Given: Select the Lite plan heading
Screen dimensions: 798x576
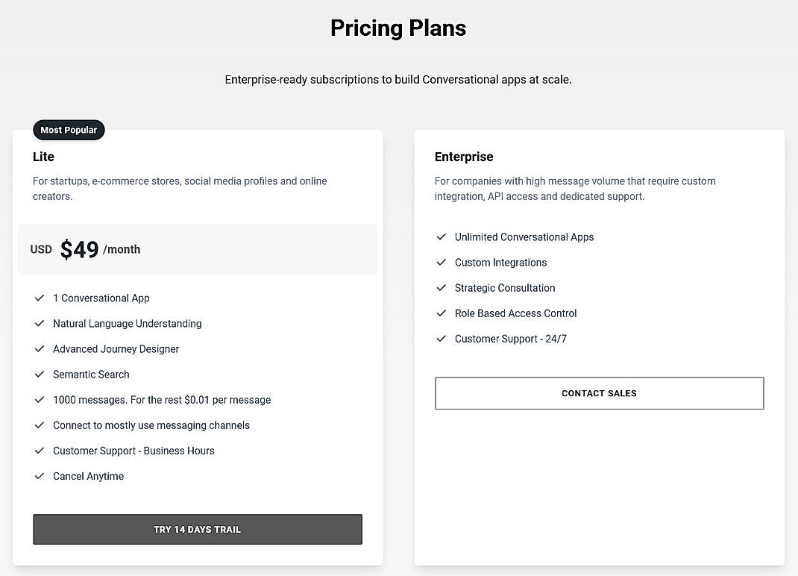Looking at the screenshot, I should click(x=43, y=157).
